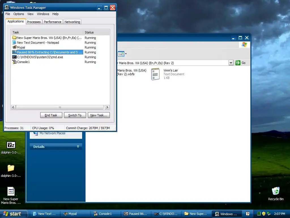
Task: Open the File menu in Task Manager
Action: point(8,14)
